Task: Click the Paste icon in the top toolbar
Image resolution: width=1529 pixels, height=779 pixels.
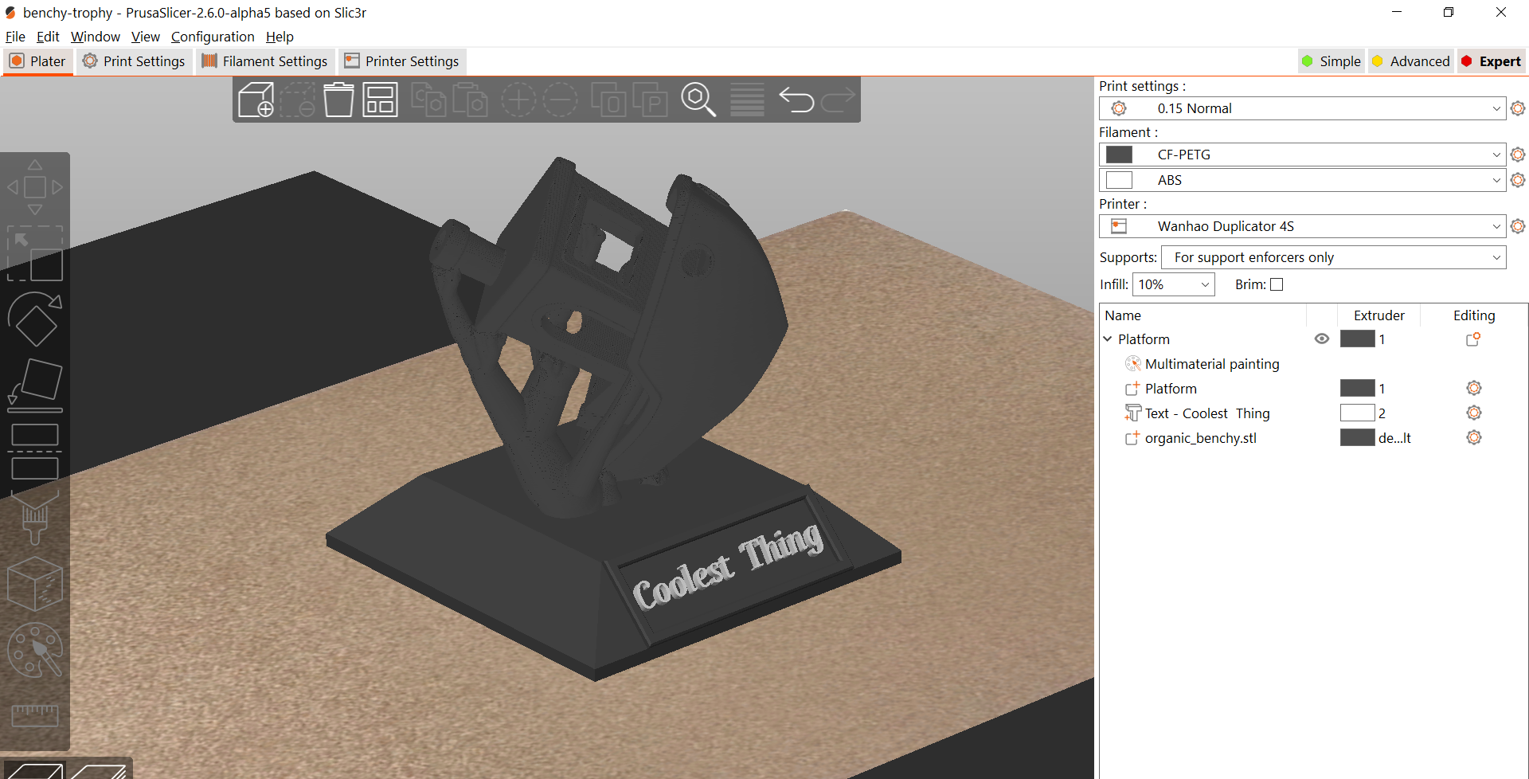Action: [470, 100]
